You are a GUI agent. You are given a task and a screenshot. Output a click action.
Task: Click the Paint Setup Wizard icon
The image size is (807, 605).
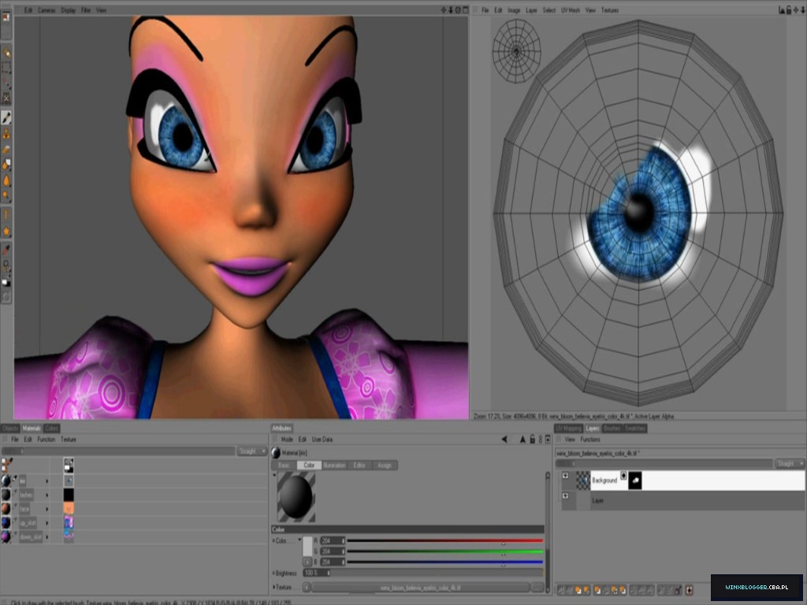6,52
